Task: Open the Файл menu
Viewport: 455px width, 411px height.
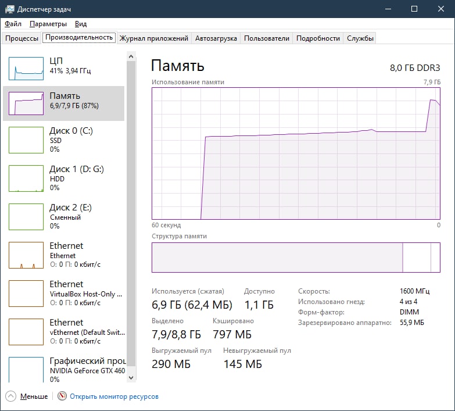Action: [13, 24]
